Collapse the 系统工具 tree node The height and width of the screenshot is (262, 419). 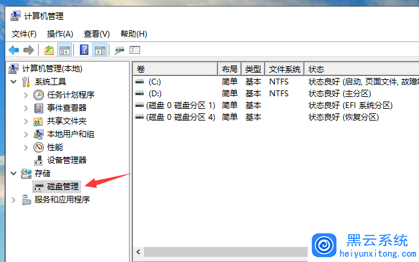tap(13, 81)
